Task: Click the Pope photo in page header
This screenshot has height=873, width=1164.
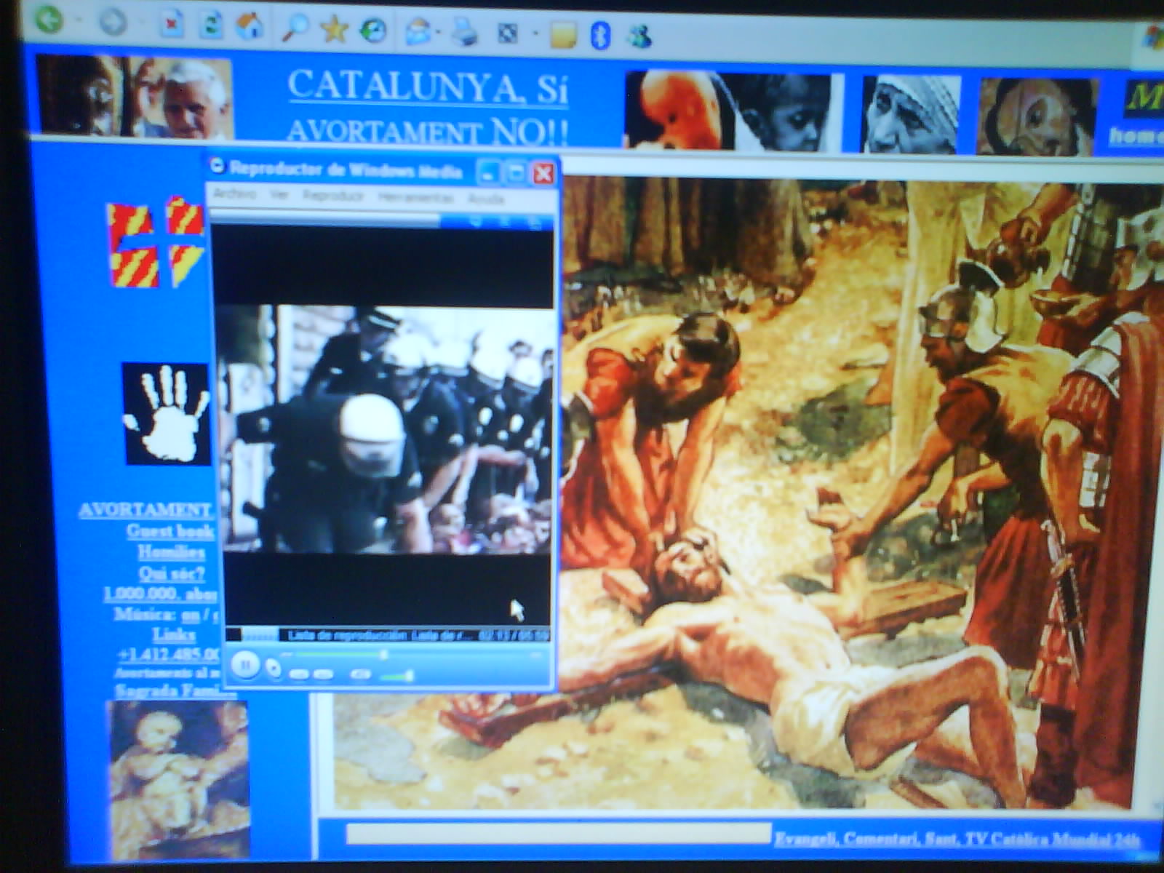Action: [x=134, y=97]
